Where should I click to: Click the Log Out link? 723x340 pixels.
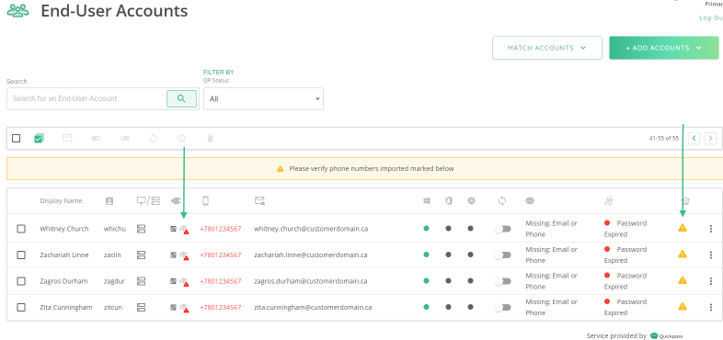(x=711, y=18)
